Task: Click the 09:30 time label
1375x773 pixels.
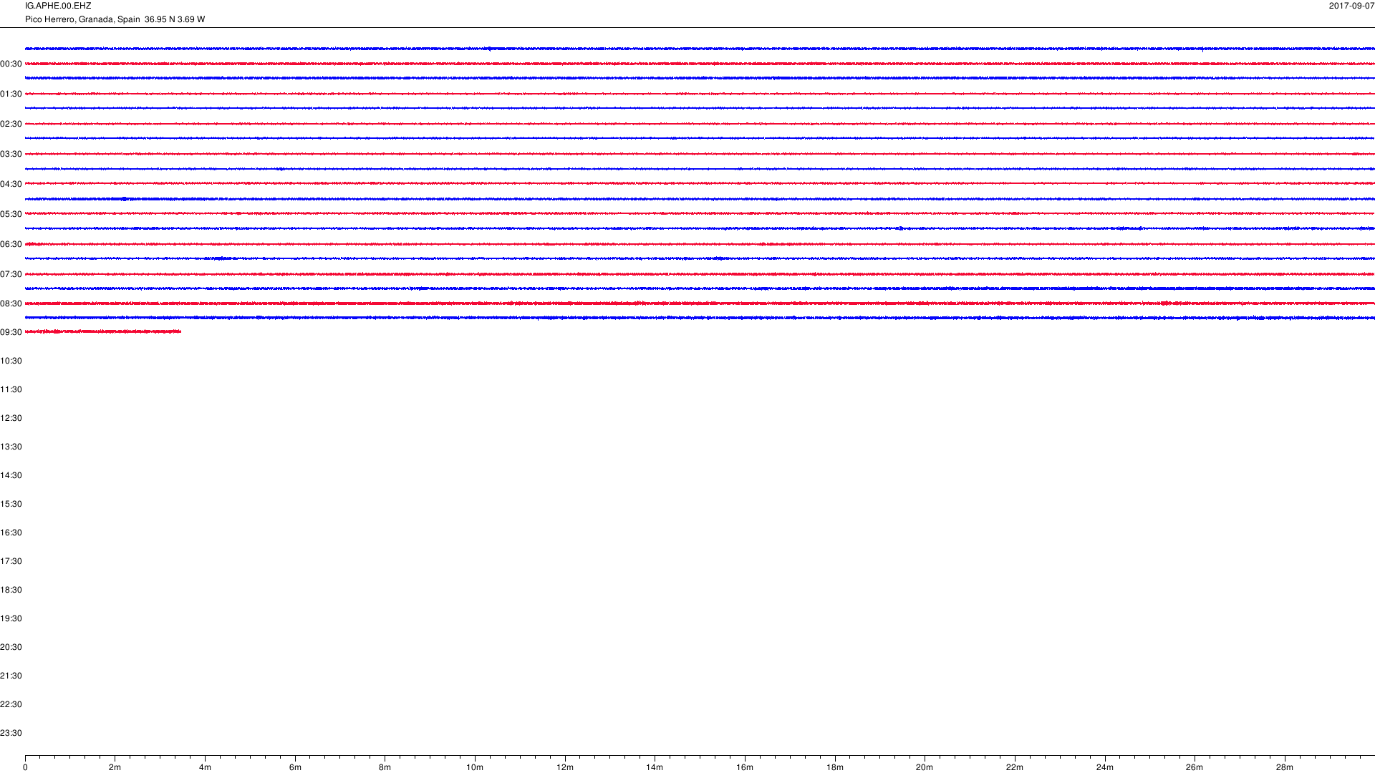Action: 11,333
